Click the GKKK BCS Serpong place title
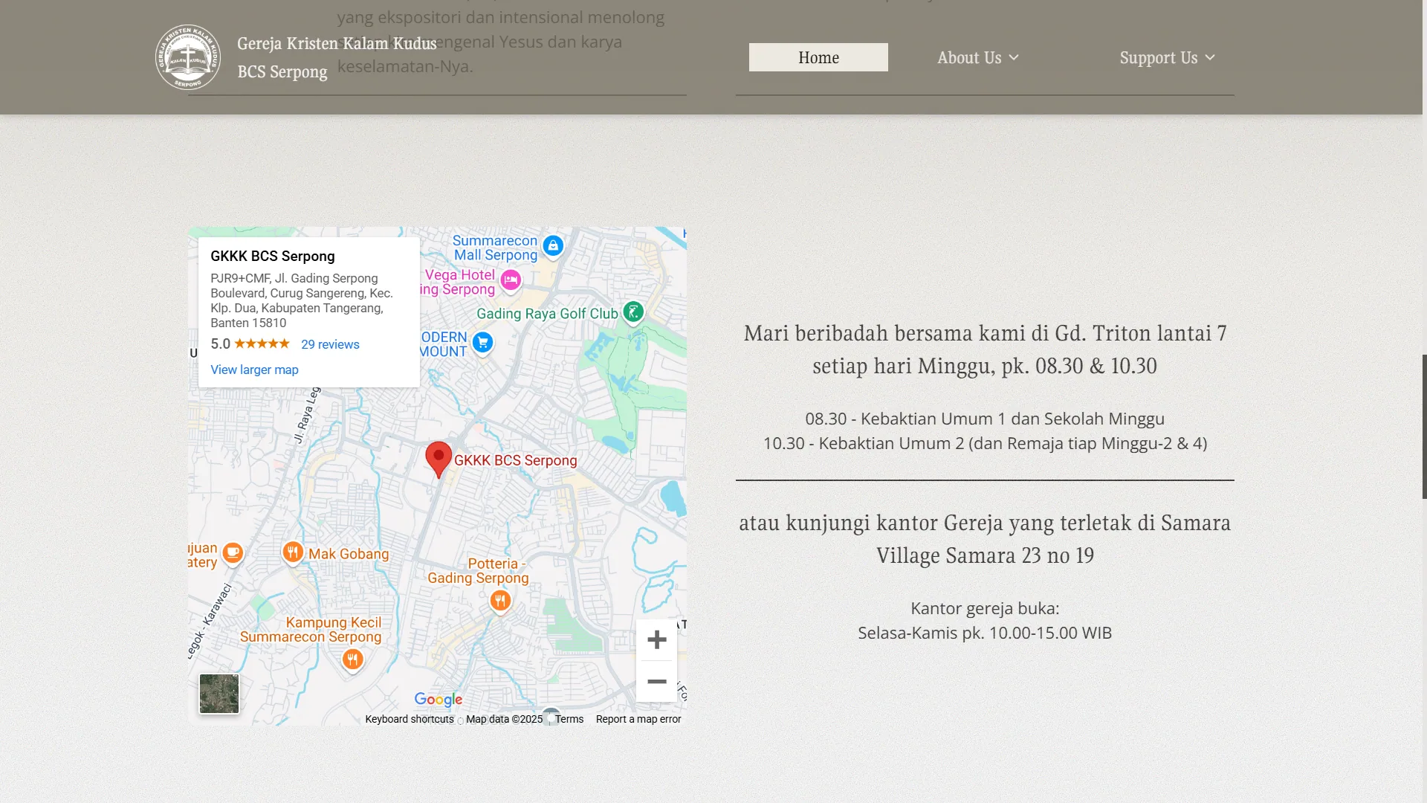 coord(273,256)
